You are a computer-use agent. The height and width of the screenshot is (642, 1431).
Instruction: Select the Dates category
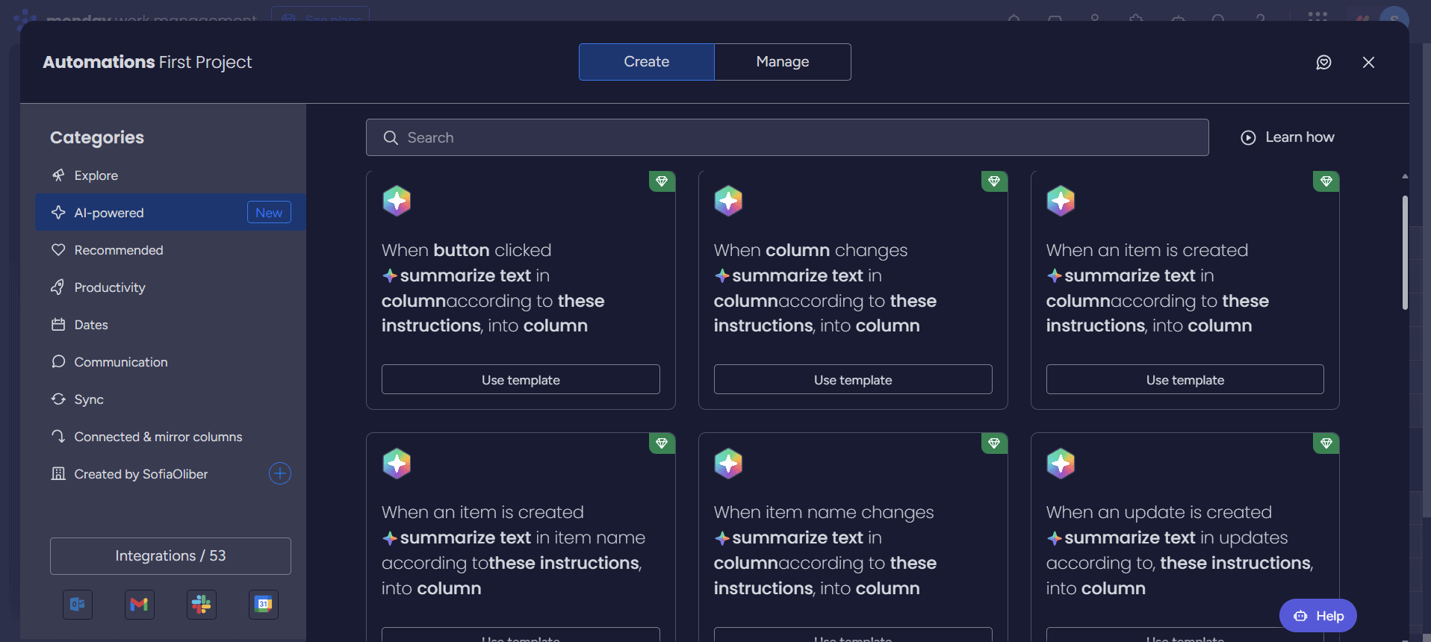pyautogui.click(x=91, y=325)
